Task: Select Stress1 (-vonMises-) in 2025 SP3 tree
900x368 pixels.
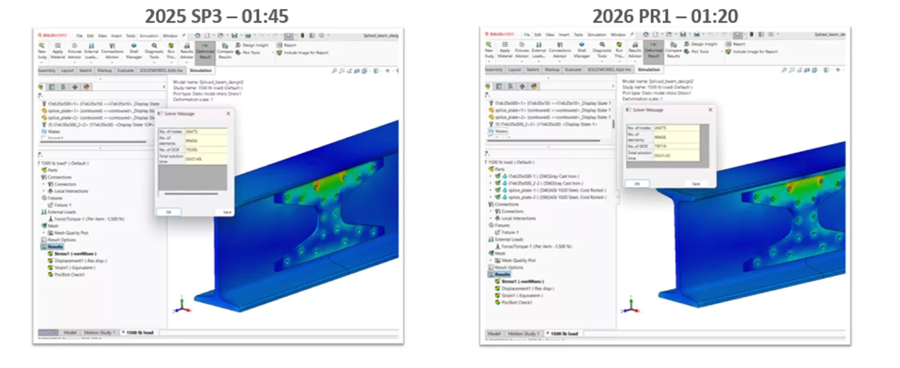Action: (72, 254)
